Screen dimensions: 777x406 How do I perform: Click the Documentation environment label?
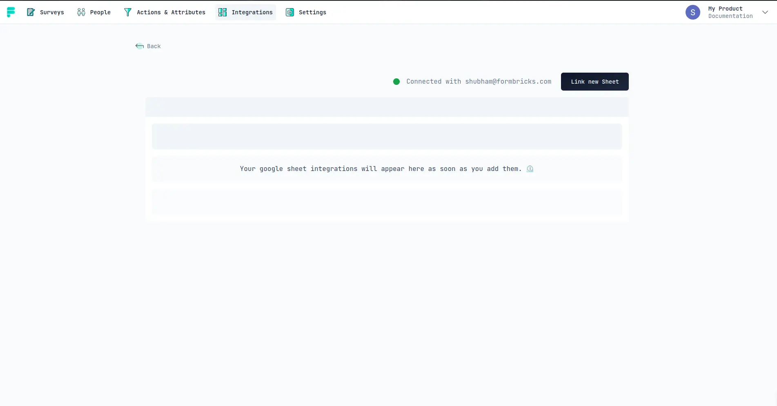[730, 16]
